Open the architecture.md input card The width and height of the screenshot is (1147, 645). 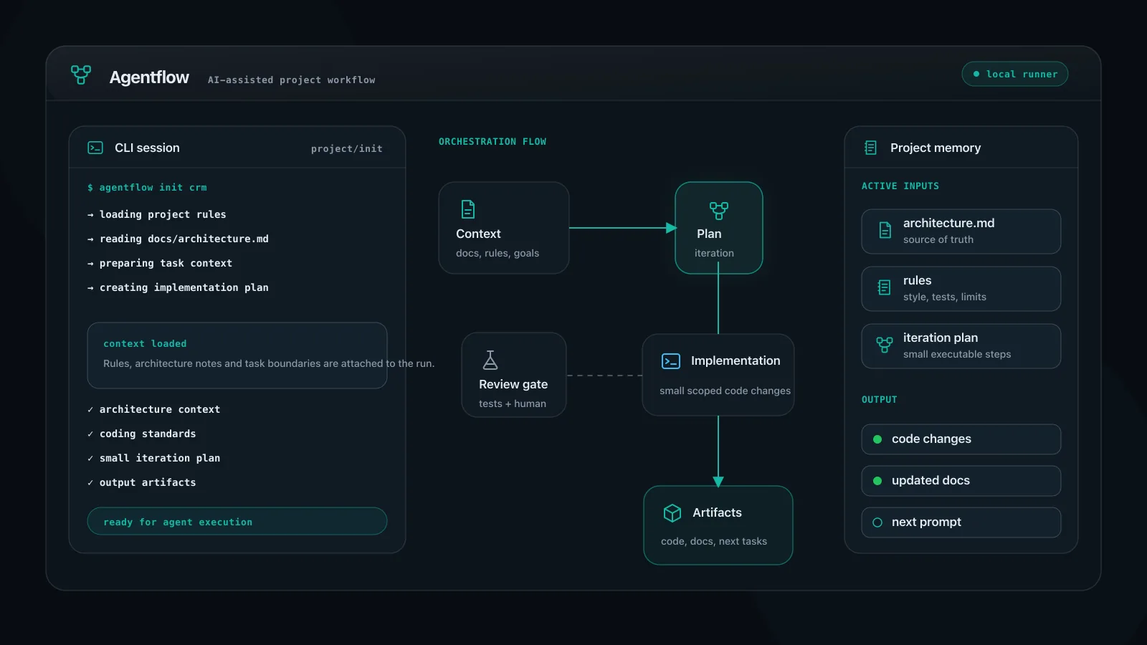coord(961,231)
